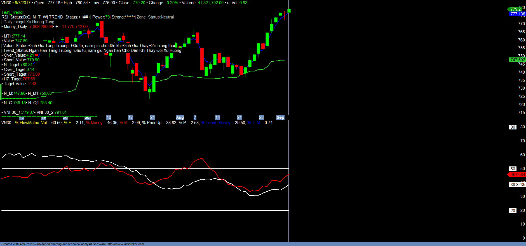Screen dimensions: 526x246
Task: Click the green 747.692 value label
Action: [517, 60]
